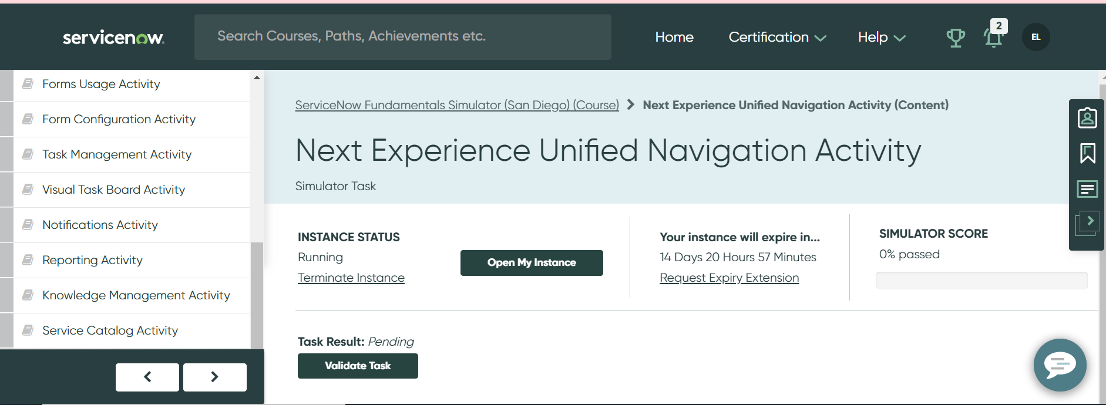
Task: Expand the Certification dropdown menu
Action: coord(777,37)
